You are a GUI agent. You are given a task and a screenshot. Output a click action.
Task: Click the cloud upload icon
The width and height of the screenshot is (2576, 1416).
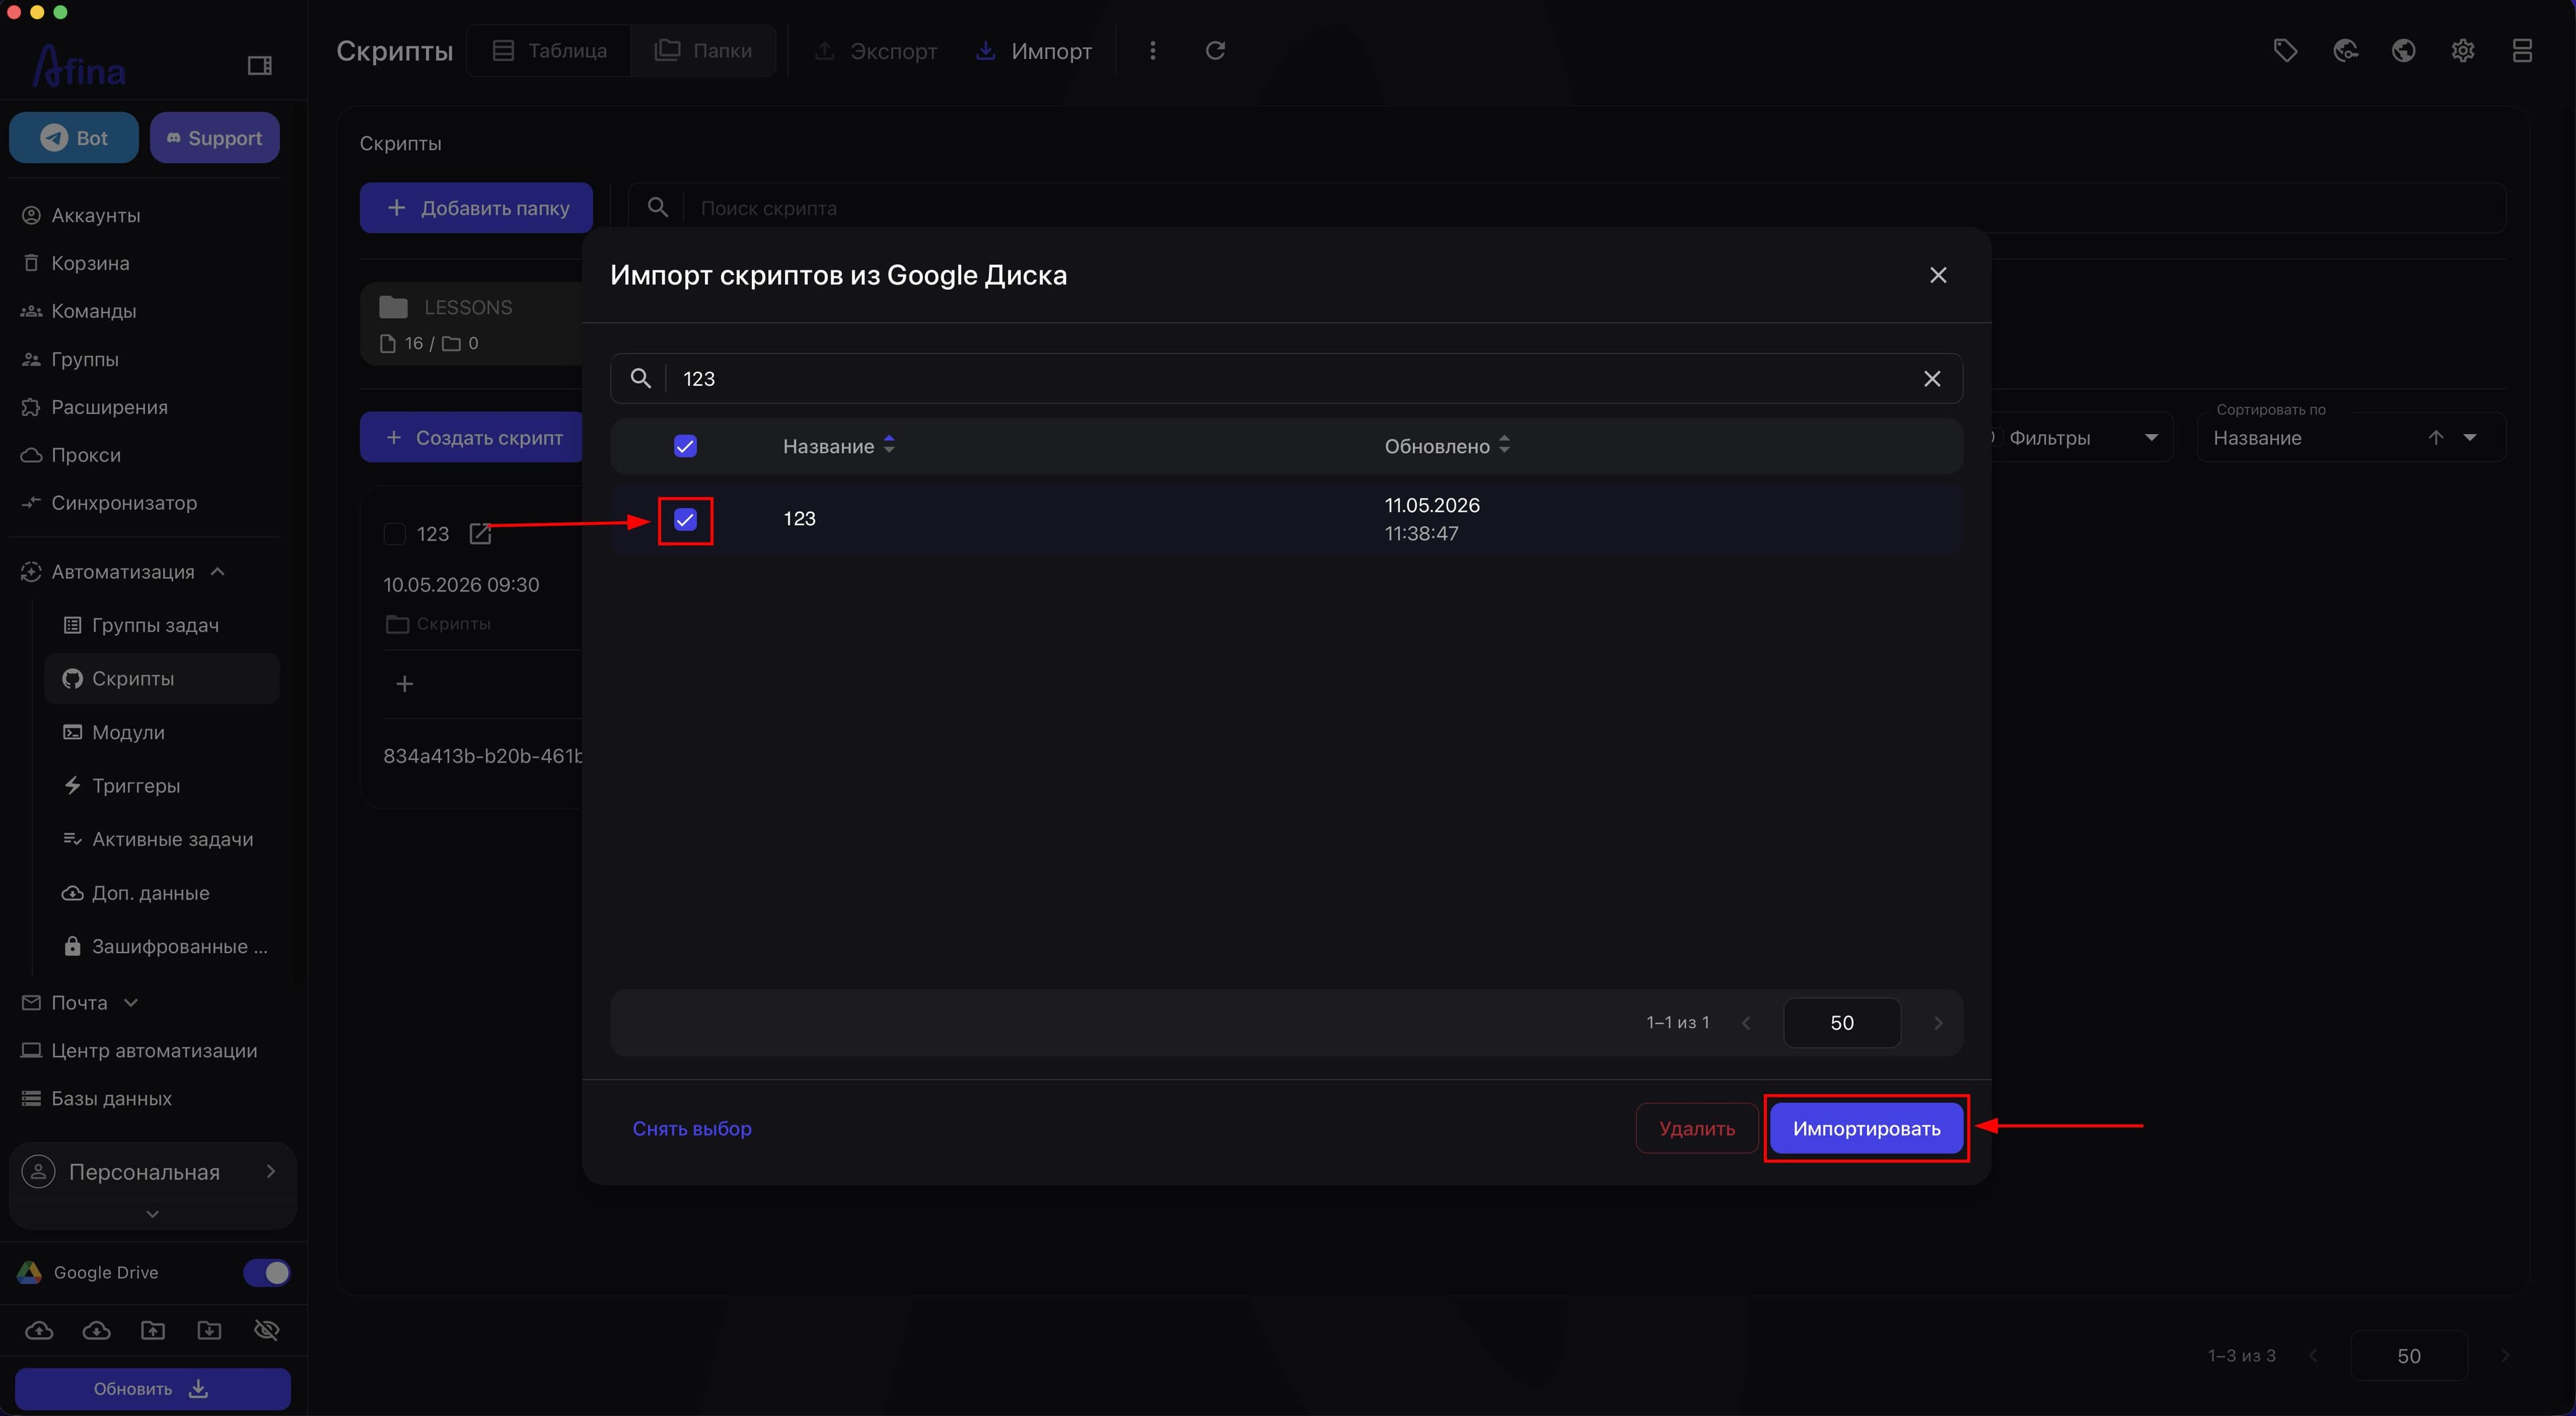(x=39, y=1330)
